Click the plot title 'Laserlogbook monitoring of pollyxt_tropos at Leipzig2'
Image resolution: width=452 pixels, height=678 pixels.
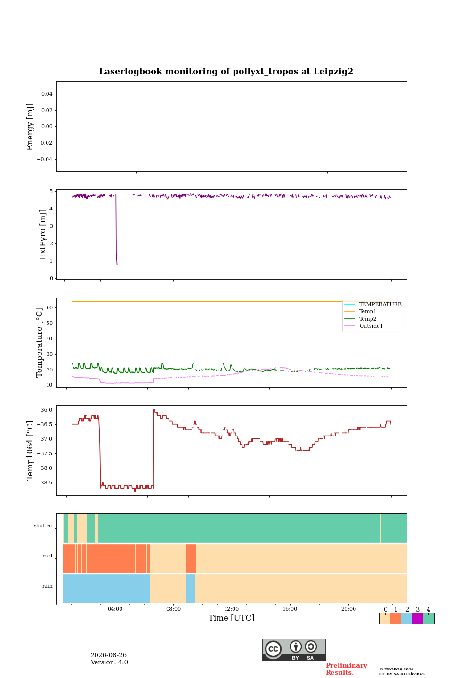pos(226,72)
